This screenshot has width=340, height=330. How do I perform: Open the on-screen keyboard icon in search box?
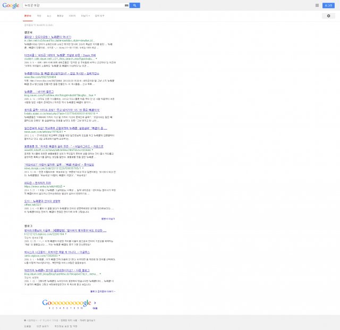(126, 5)
